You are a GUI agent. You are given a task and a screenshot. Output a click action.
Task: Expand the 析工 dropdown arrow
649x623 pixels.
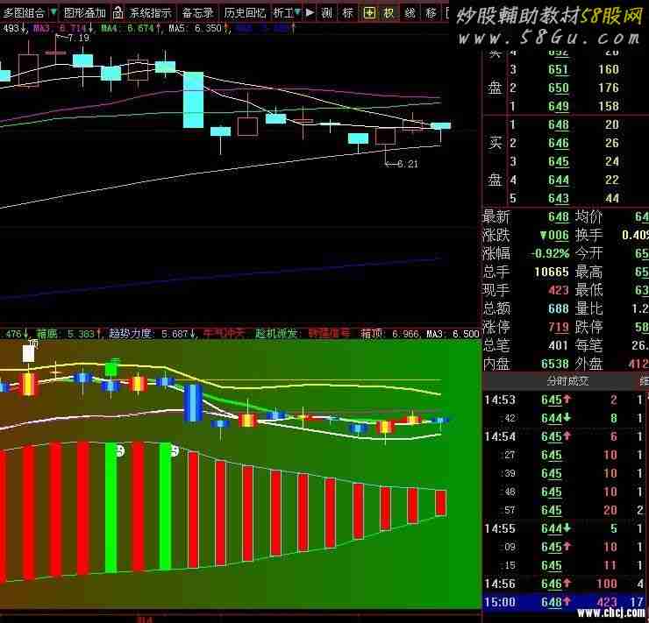tap(297, 13)
